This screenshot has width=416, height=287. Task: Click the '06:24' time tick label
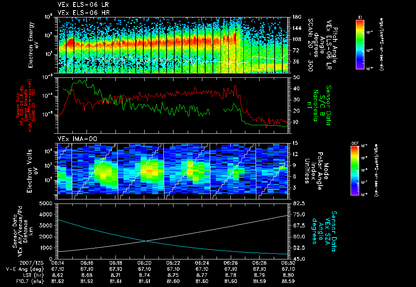click(x=202, y=263)
